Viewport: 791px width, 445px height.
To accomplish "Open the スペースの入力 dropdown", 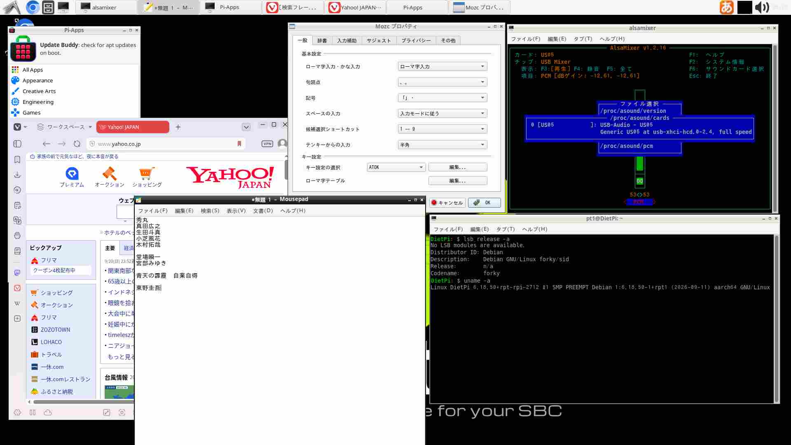I will click(442, 113).
